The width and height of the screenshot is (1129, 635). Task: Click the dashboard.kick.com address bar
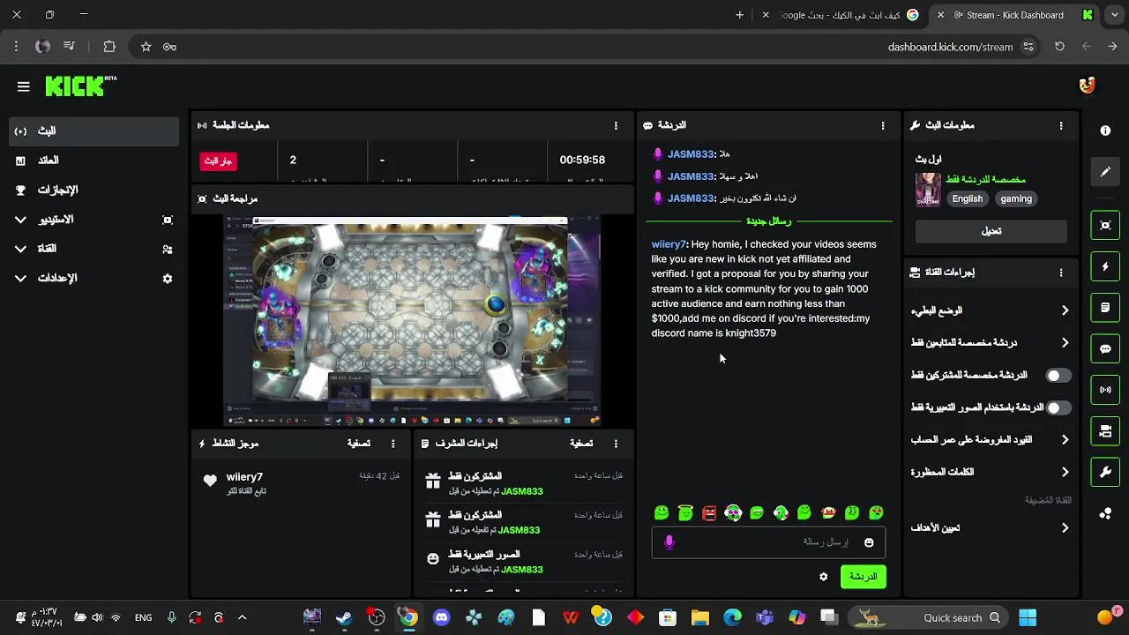pos(951,47)
